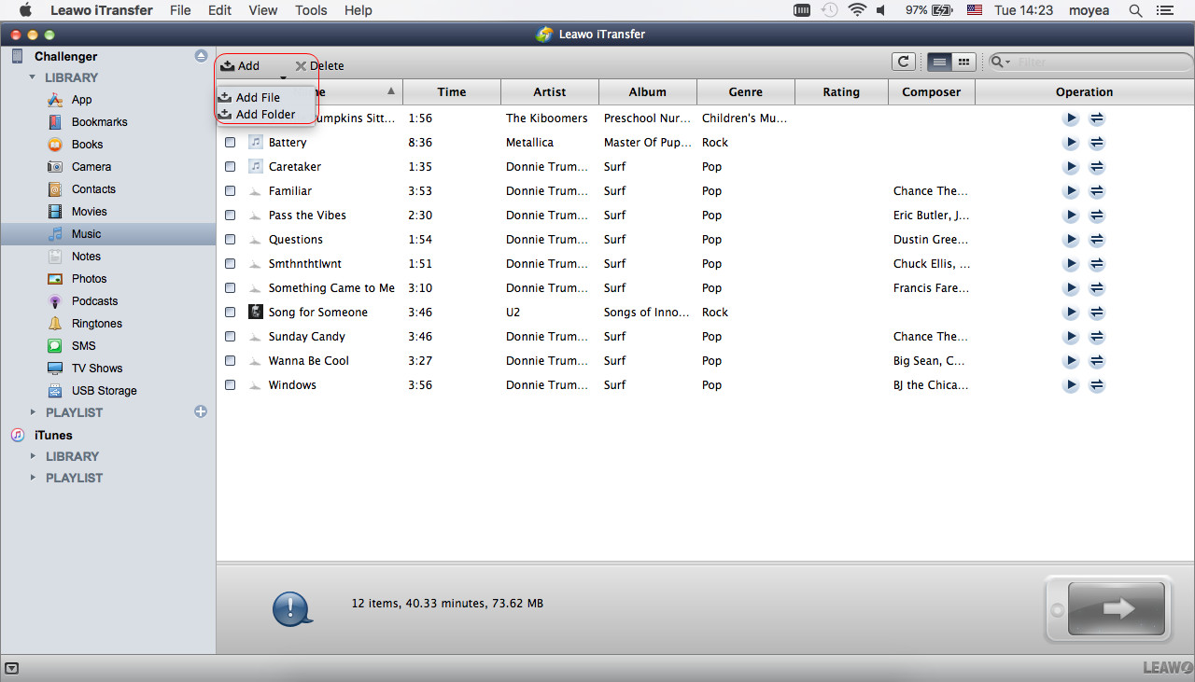Click the refresh icon in the toolbar
Screen dimensions: 1195x682
pos(903,62)
